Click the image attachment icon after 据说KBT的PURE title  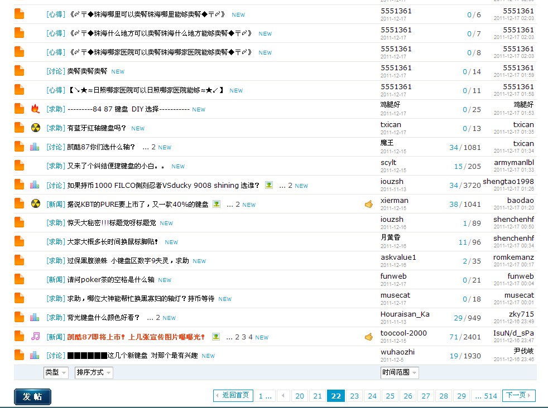click(217, 205)
